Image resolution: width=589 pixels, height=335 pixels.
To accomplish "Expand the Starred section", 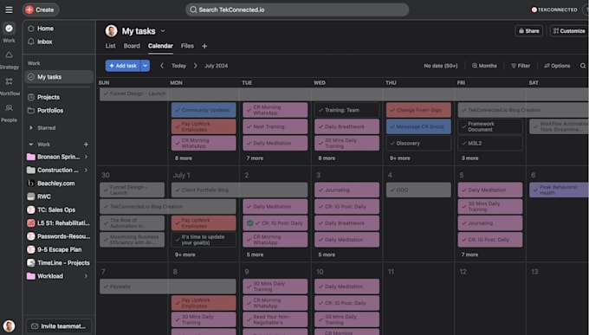I will pos(31,128).
